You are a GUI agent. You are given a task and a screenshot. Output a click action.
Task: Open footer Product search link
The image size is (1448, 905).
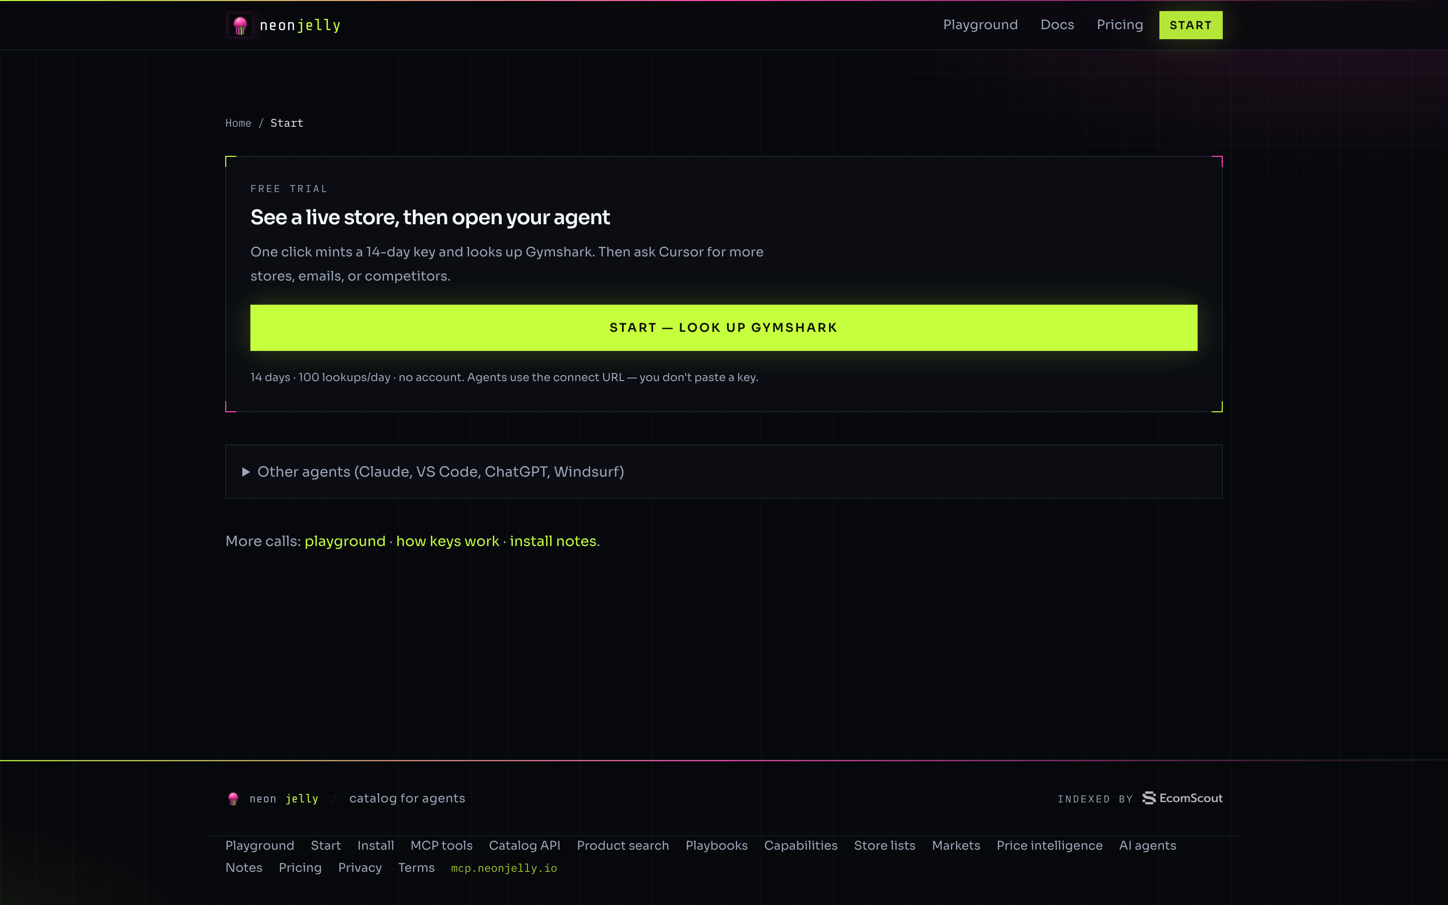click(622, 845)
